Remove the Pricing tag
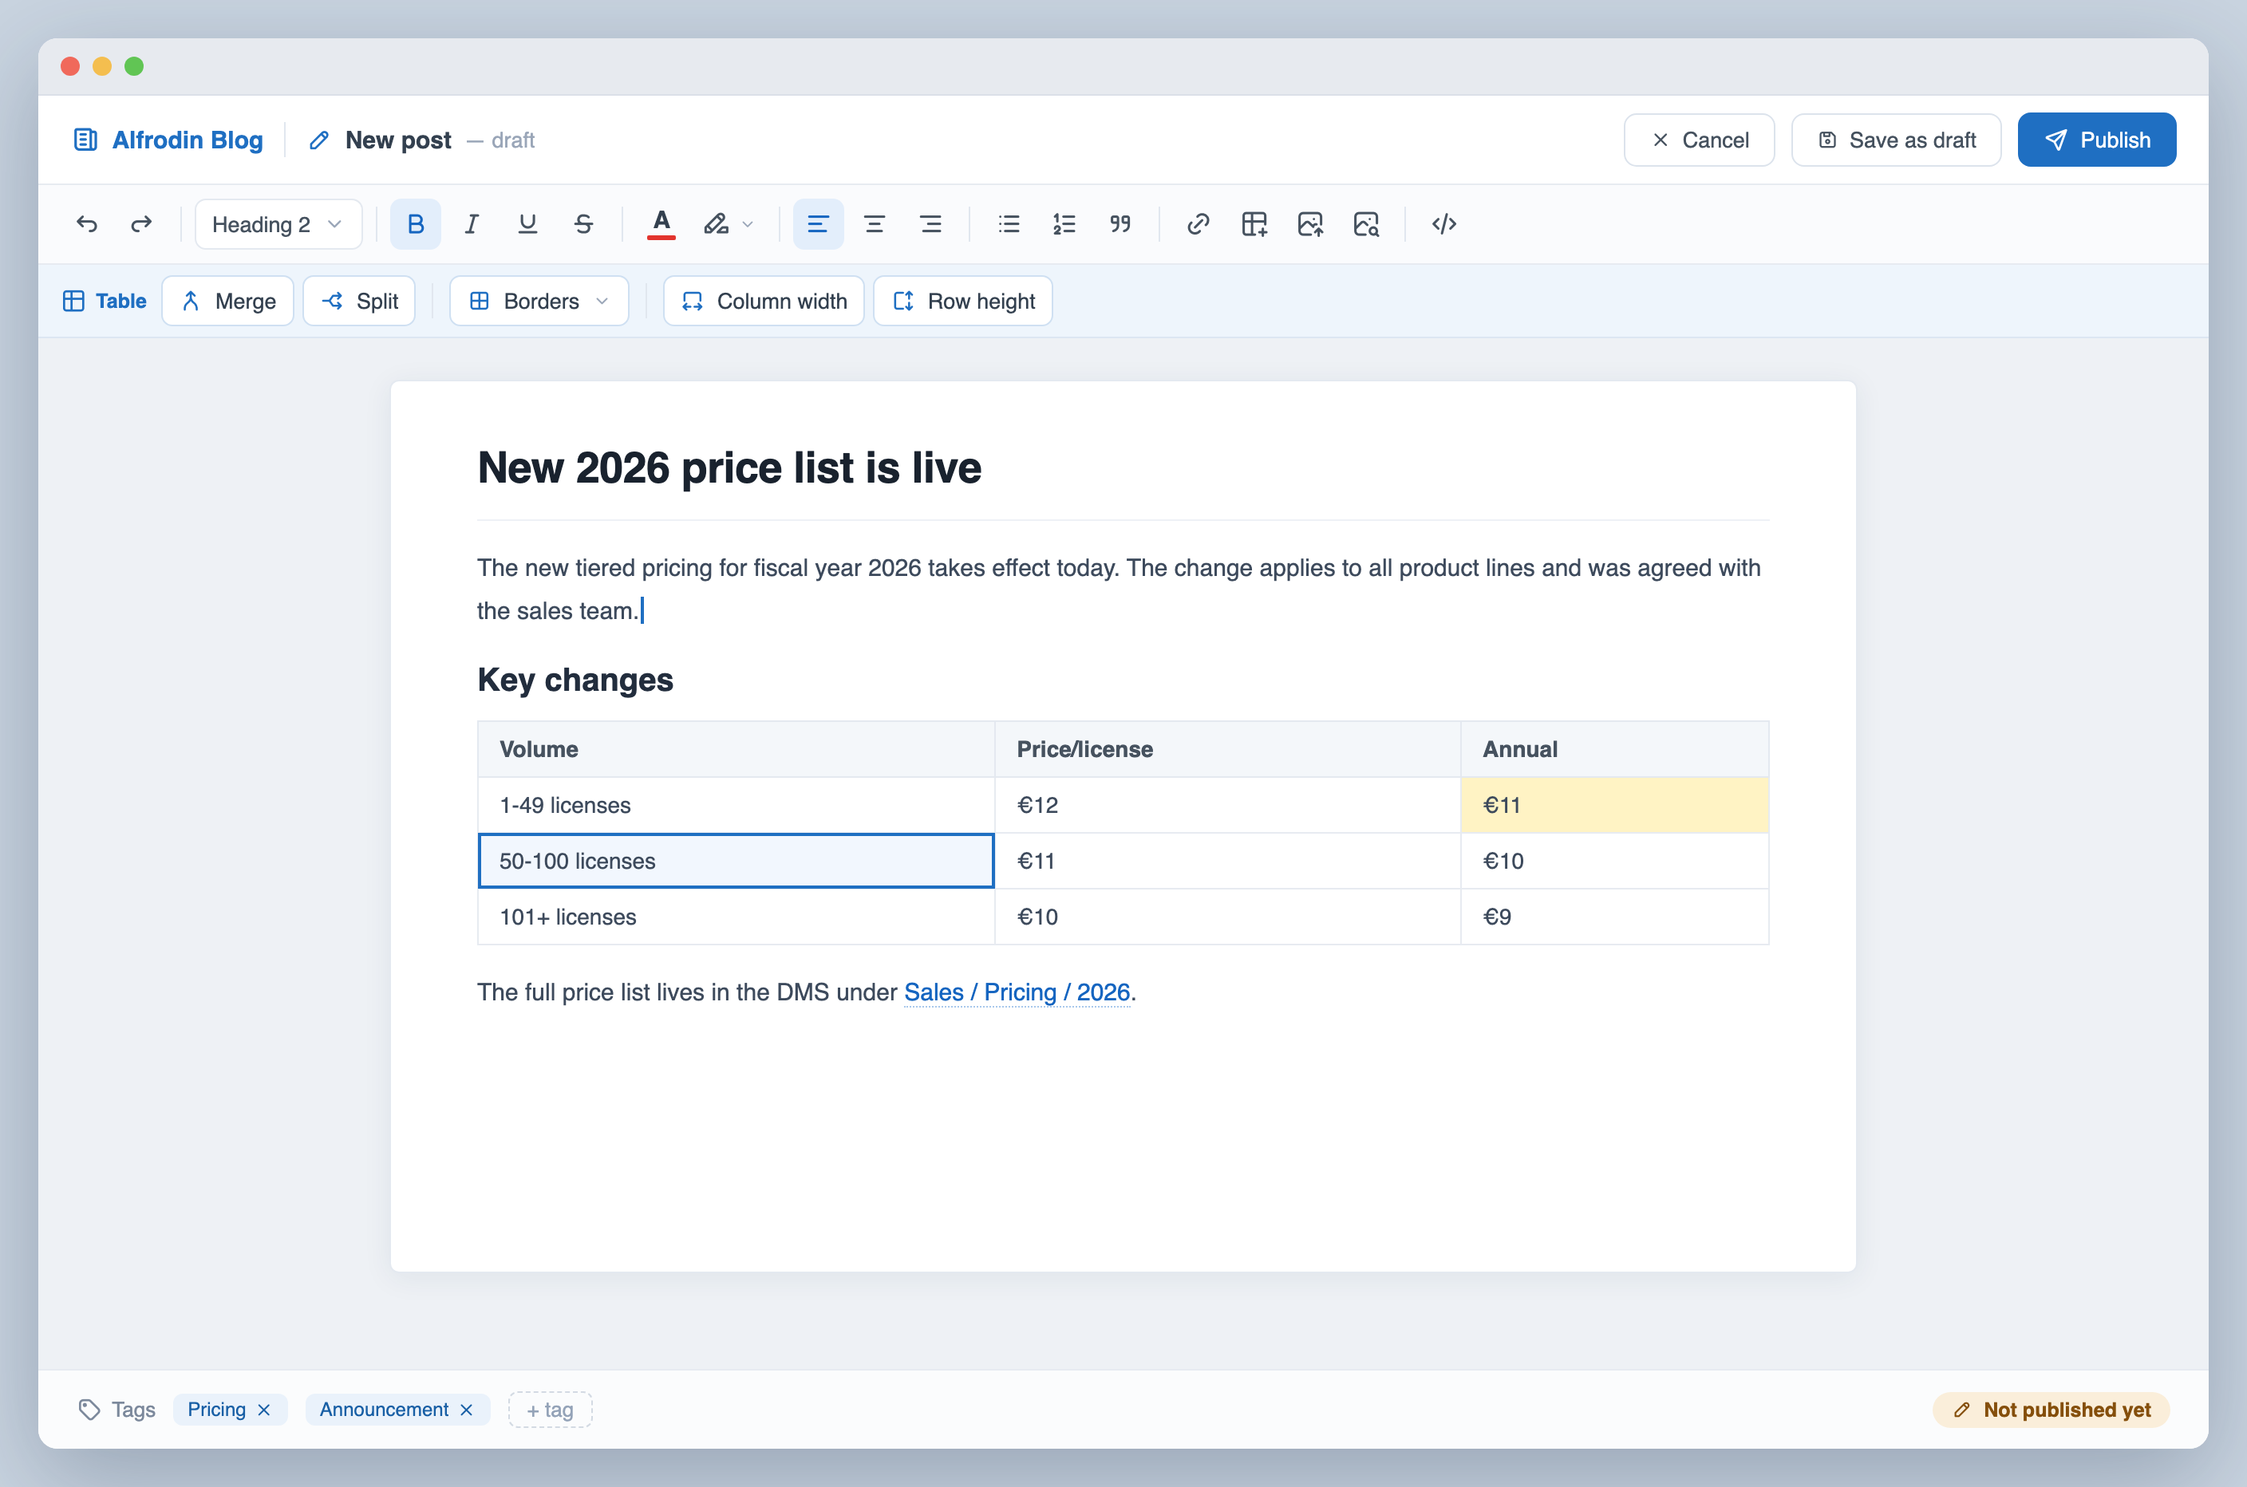The image size is (2247, 1487). pos(265,1410)
